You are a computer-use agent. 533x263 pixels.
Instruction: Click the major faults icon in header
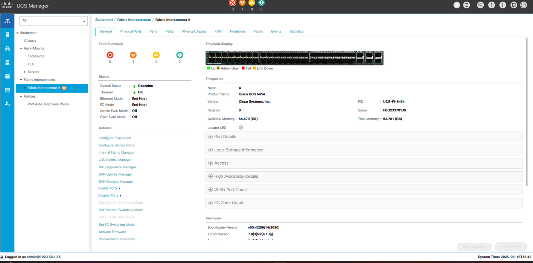pyautogui.click(x=242, y=3)
